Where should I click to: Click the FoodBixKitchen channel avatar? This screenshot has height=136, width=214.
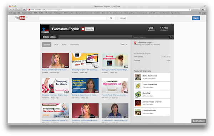138,112
